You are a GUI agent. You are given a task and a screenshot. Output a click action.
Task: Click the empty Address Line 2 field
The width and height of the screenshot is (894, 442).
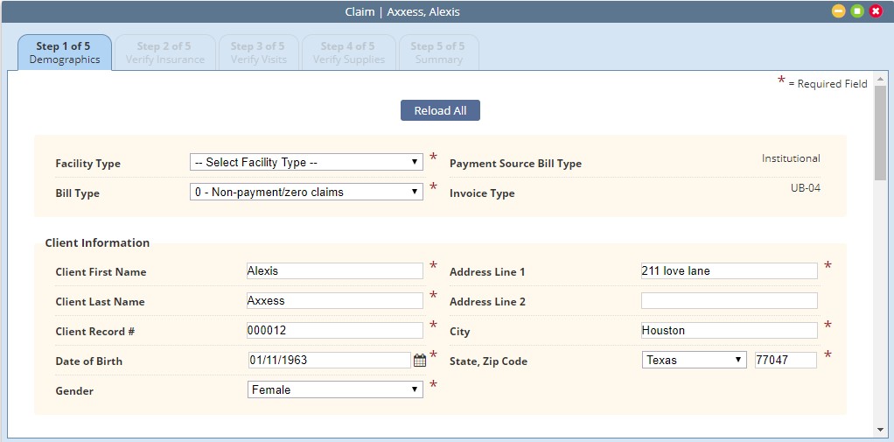tap(729, 301)
